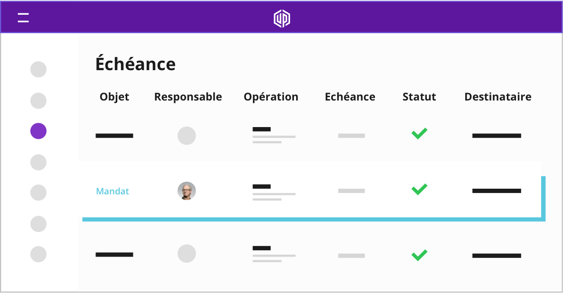The width and height of the screenshot is (563, 293).
Task: Click the responsible person photo in Mandat row
Action: click(x=187, y=191)
